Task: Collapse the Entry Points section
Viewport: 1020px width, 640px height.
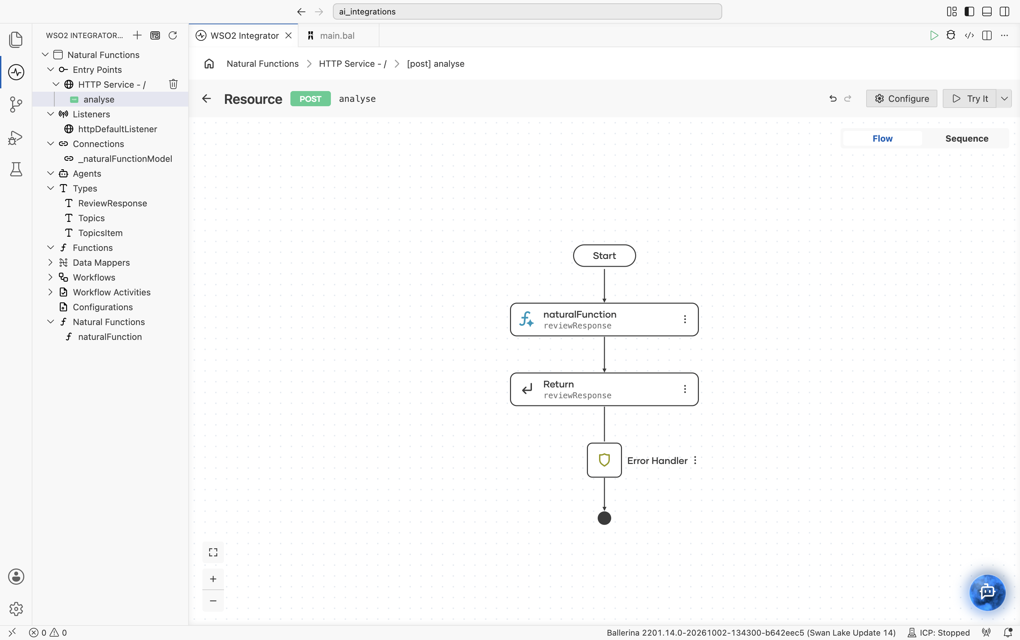Action: coord(50,69)
